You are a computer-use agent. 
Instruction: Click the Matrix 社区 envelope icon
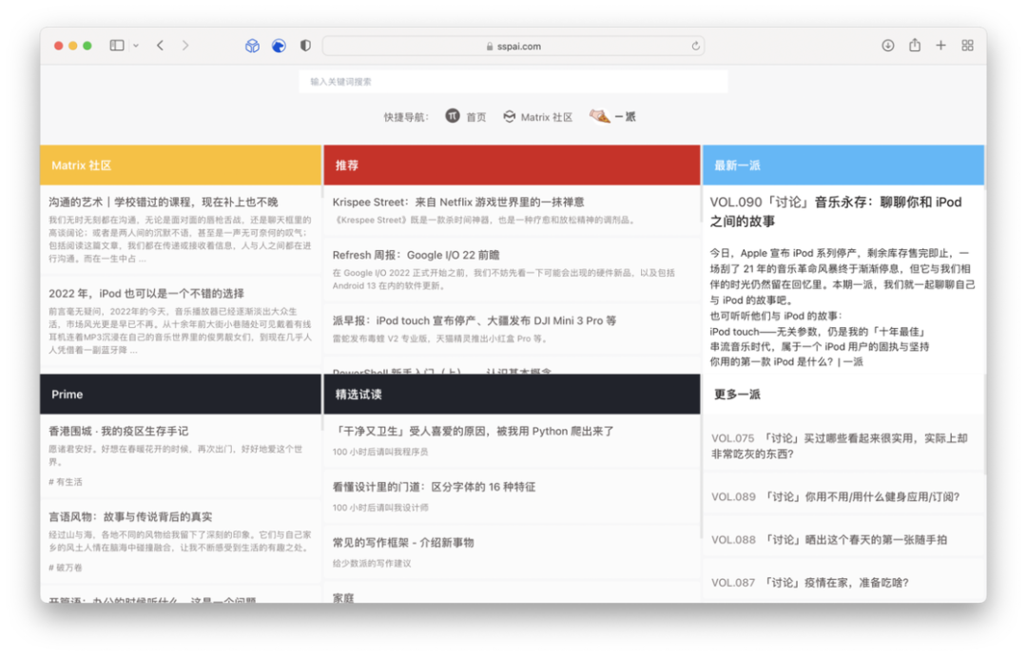pyautogui.click(x=510, y=116)
